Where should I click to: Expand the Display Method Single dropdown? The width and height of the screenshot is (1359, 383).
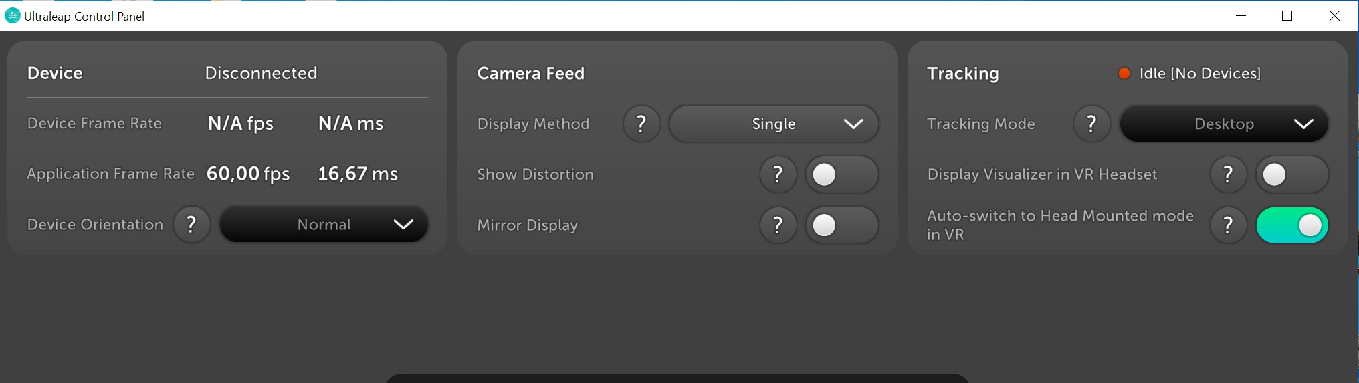774,124
